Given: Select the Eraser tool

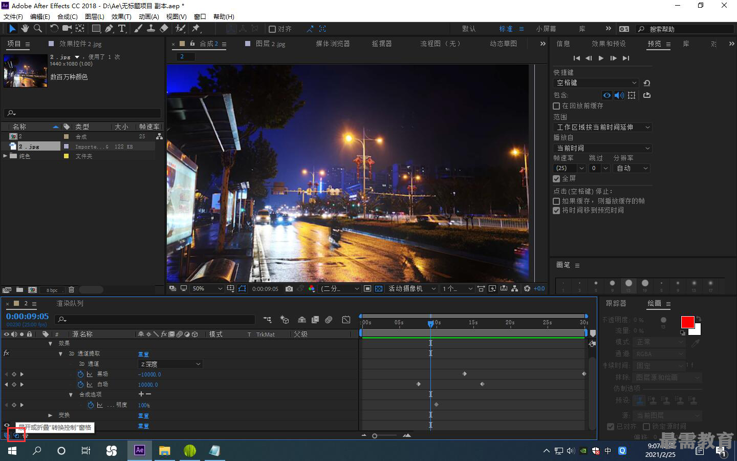Looking at the screenshot, I should [164, 29].
